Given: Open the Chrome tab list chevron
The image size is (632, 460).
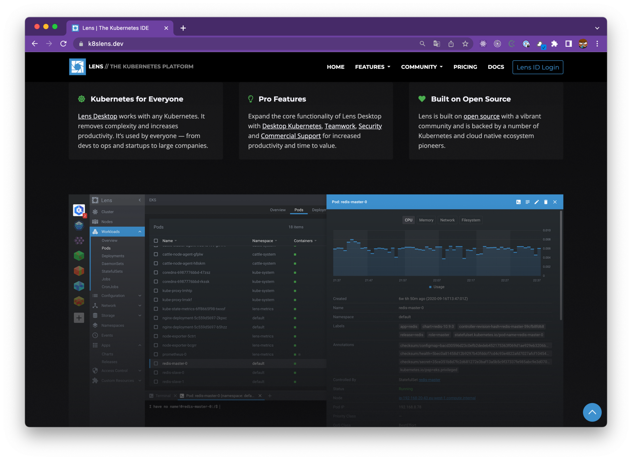Looking at the screenshot, I should click(x=597, y=28).
